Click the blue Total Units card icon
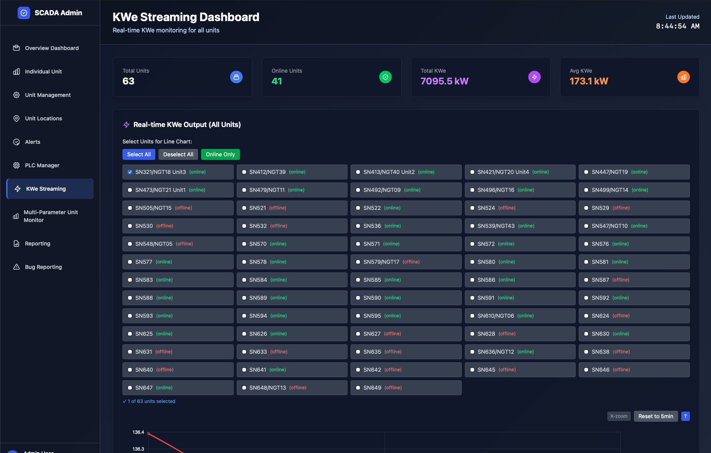Image resolution: width=711 pixels, height=453 pixels. click(236, 77)
